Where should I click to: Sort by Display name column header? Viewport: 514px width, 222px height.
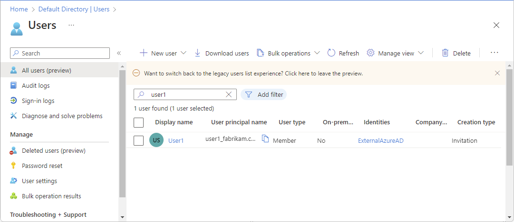pyautogui.click(x=174, y=122)
